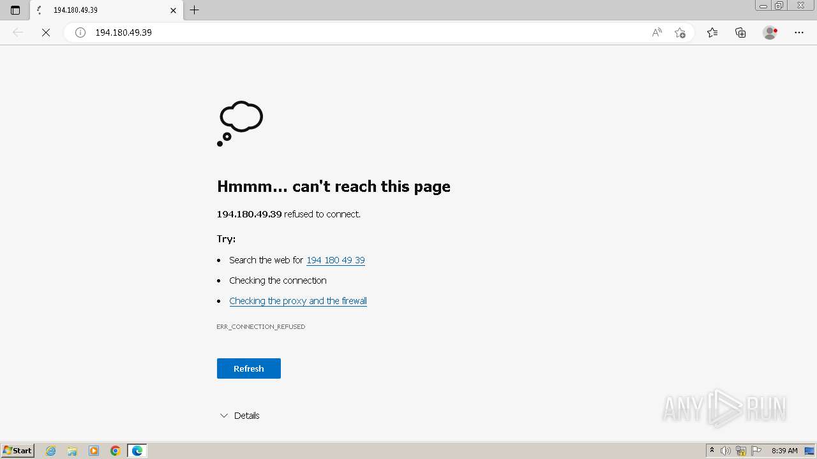Open File Explorer from taskbar
Viewport: 817px width, 459px height.
click(72, 451)
